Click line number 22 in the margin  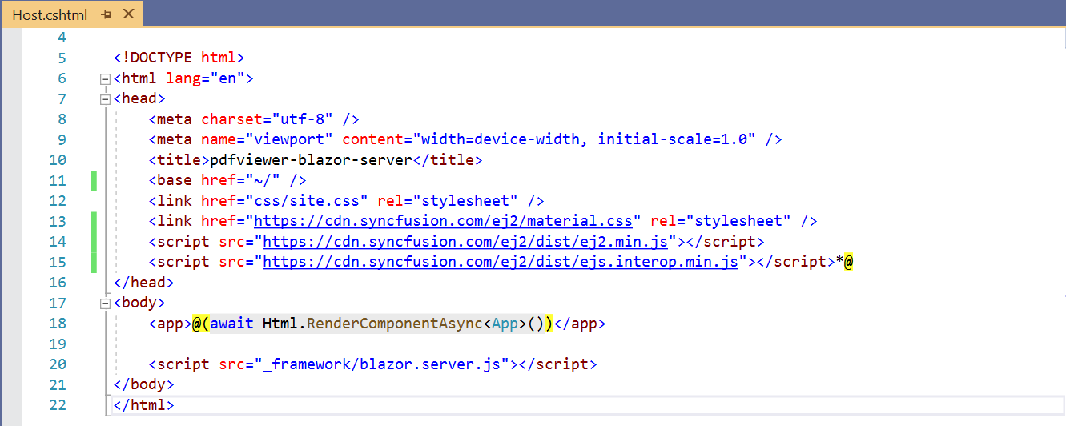coord(58,405)
